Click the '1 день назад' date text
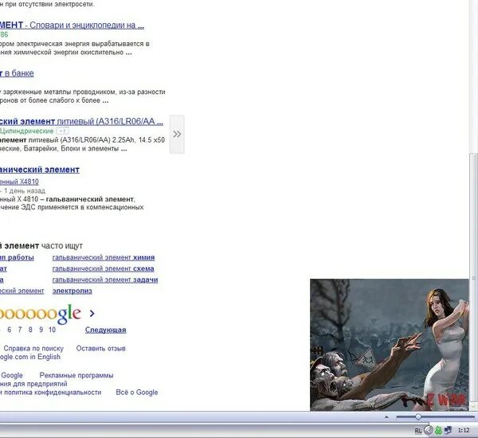478x438 pixels. point(25,191)
